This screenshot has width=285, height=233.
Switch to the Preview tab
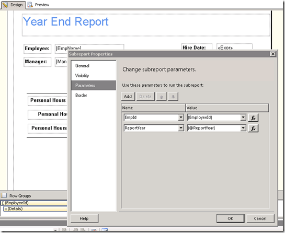click(x=39, y=5)
